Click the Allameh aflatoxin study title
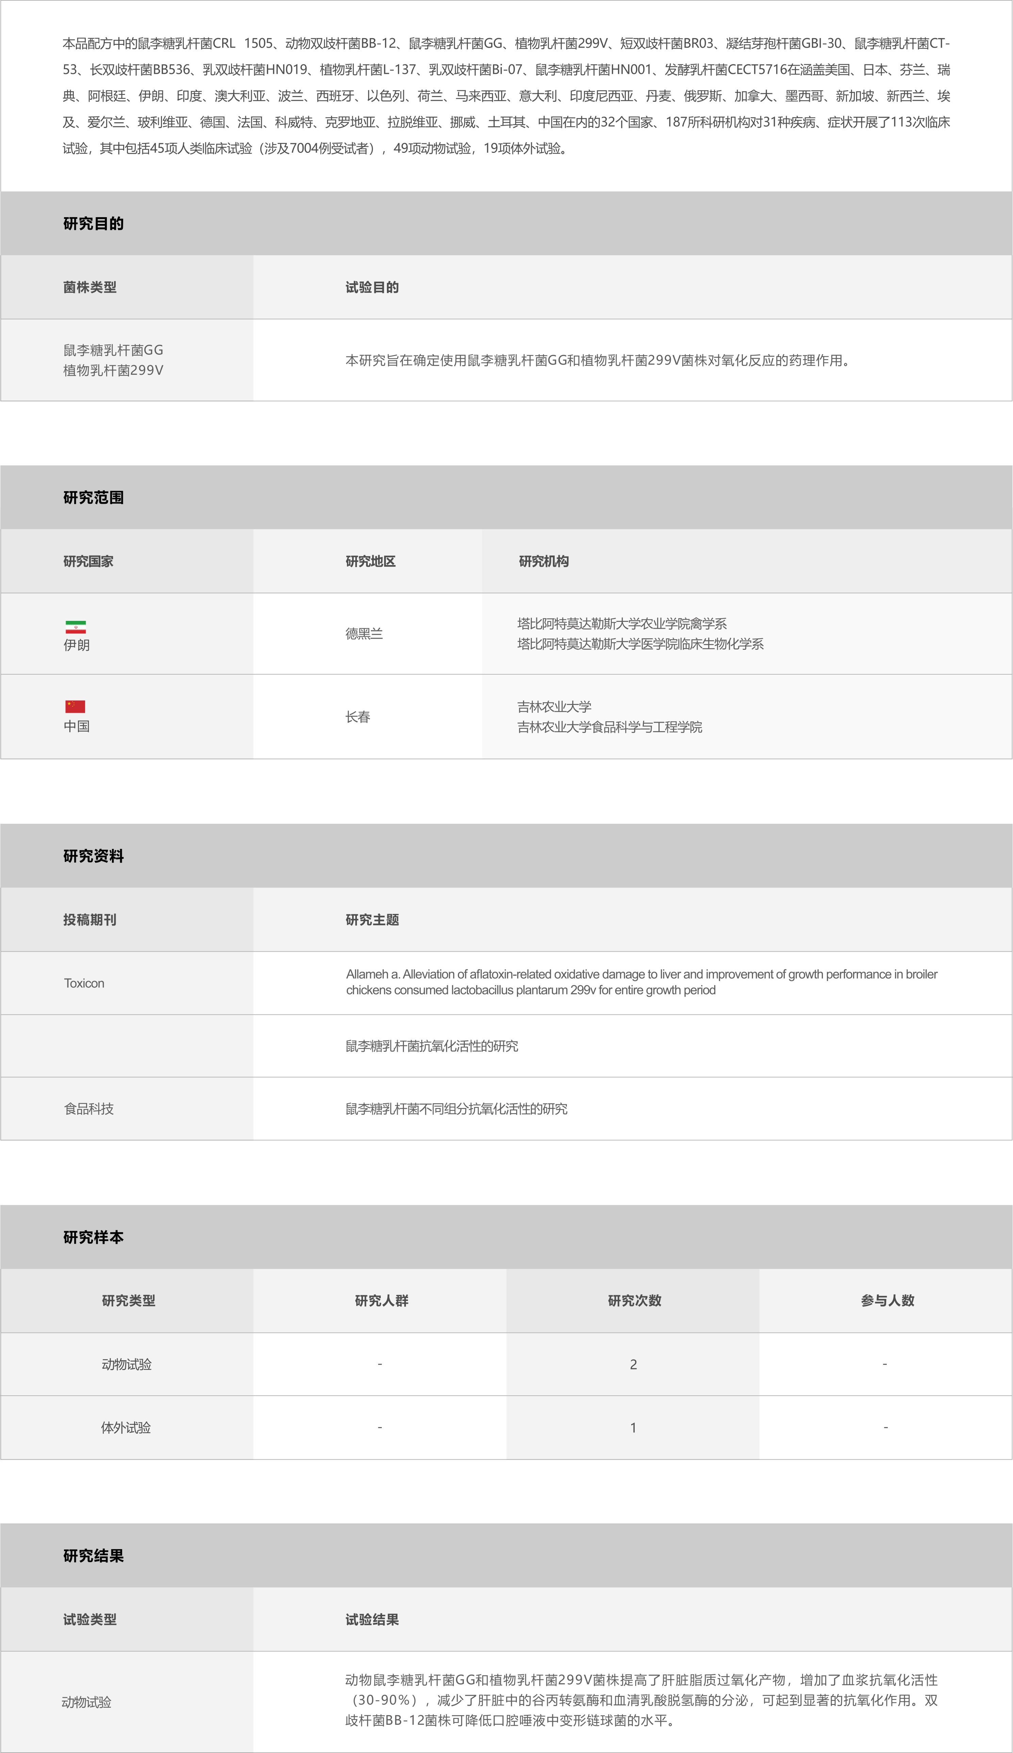This screenshot has height=1753, width=1013. coord(642,982)
